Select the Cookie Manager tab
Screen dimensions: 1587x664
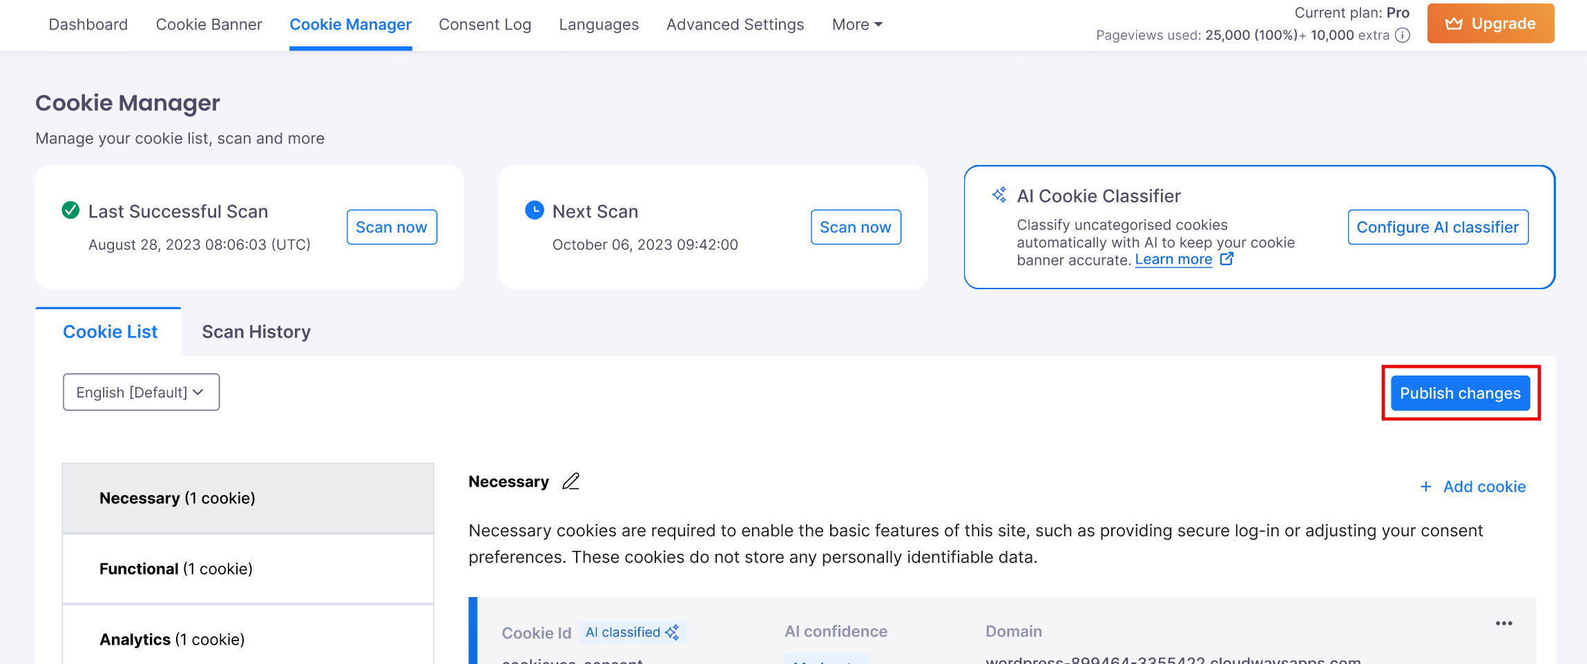tap(351, 25)
